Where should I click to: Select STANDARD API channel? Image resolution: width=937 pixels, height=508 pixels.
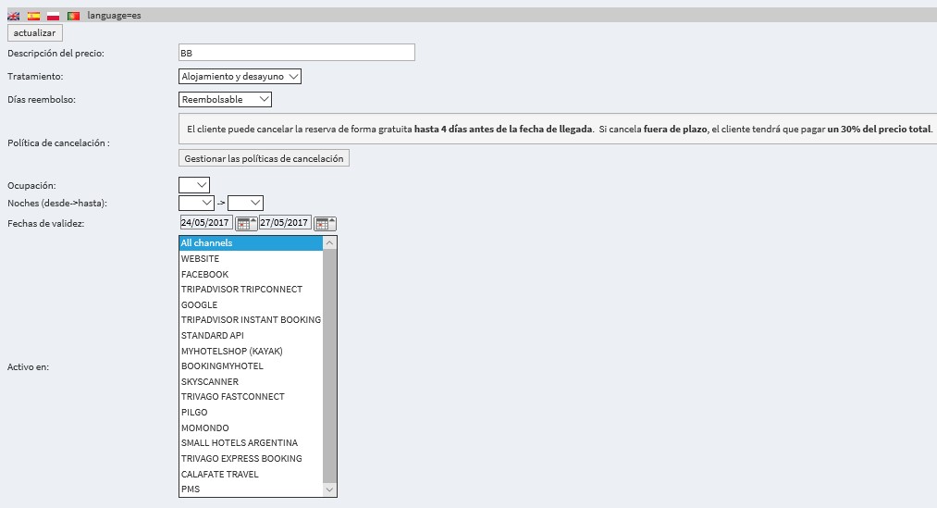(251, 335)
